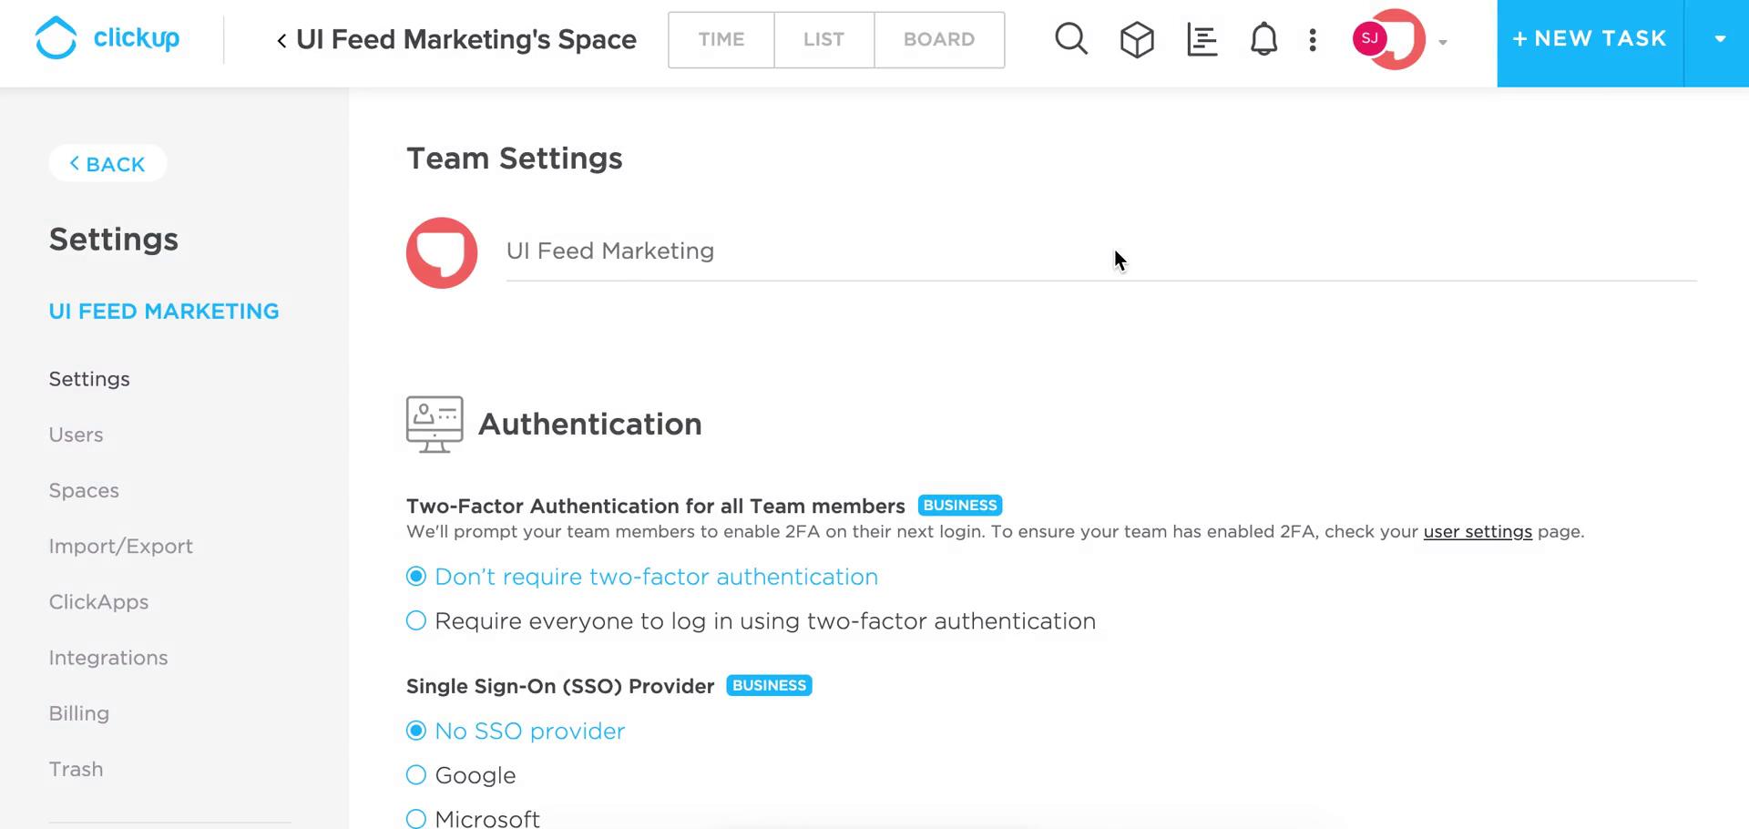The image size is (1749, 829).
Task: Create a new task with + NEW TASK
Action: 1590,39
